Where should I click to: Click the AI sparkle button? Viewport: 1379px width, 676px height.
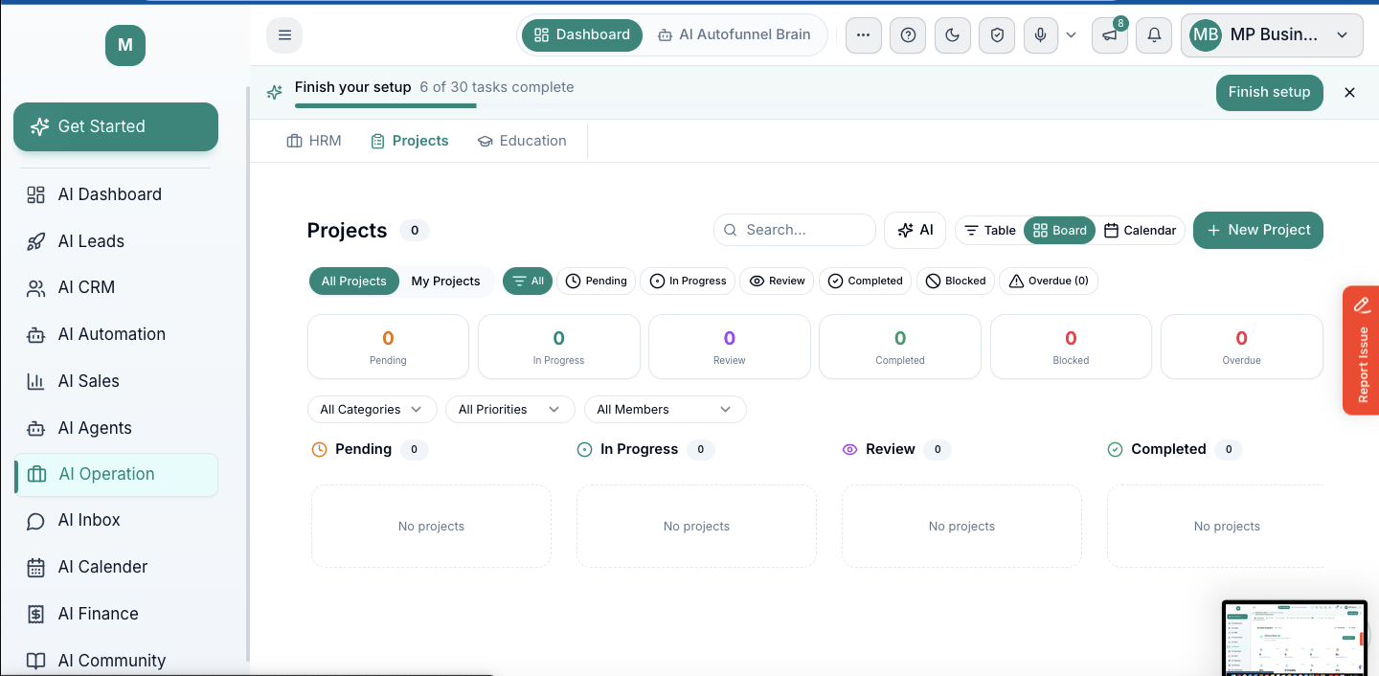pyautogui.click(x=915, y=230)
